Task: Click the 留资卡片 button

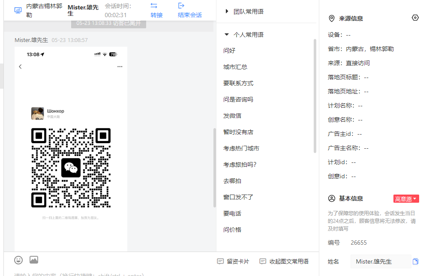Action: (x=233, y=261)
